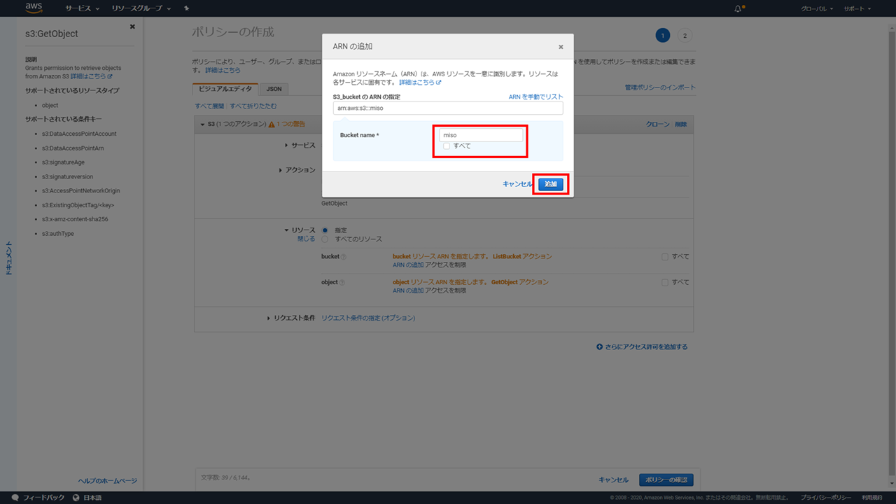Click the 追加 button in dialog
The height and width of the screenshot is (504, 896).
[551, 184]
